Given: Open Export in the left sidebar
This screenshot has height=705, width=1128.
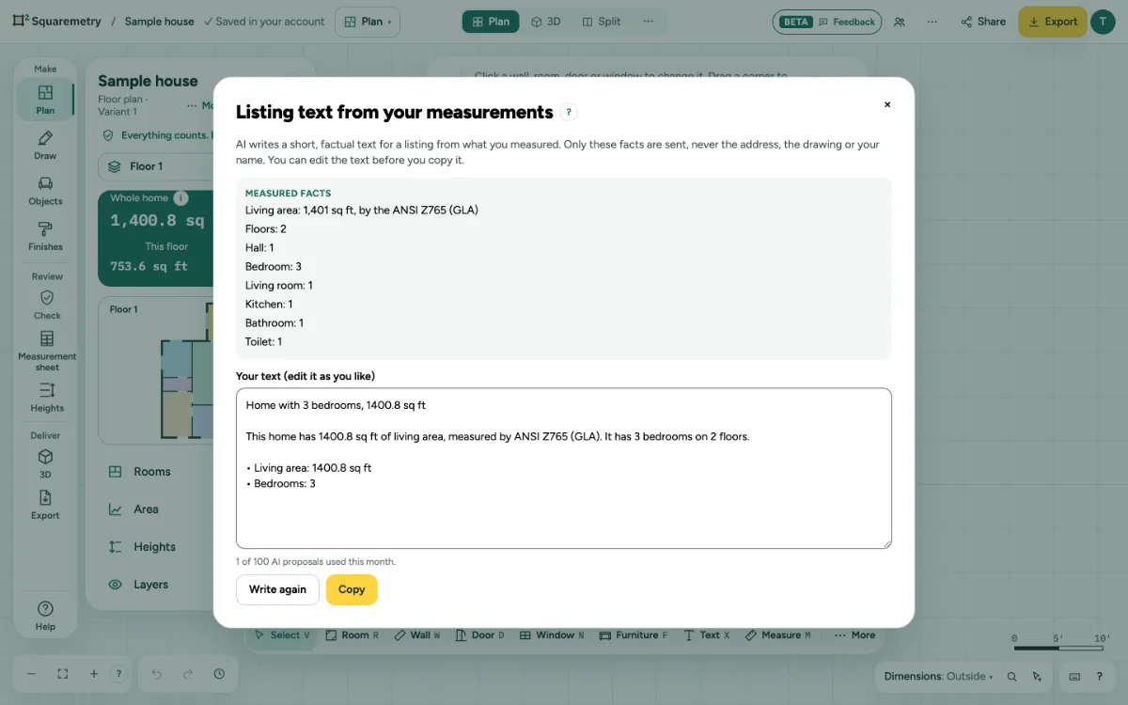Looking at the screenshot, I should pyautogui.click(x=45, y=504).
